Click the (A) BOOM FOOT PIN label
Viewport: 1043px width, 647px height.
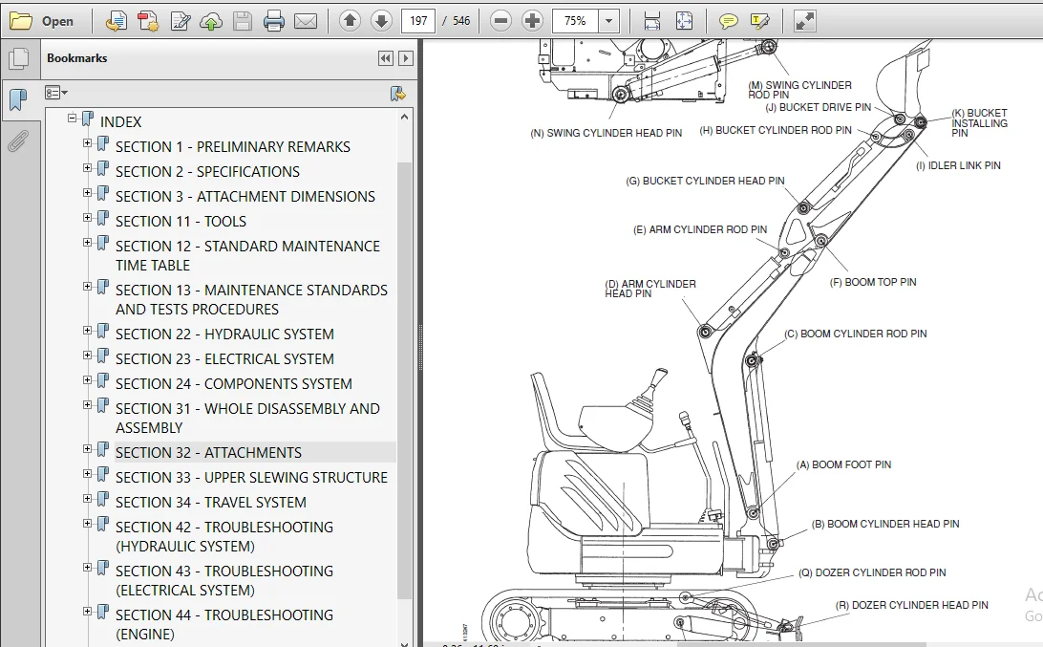coord(843,464)
